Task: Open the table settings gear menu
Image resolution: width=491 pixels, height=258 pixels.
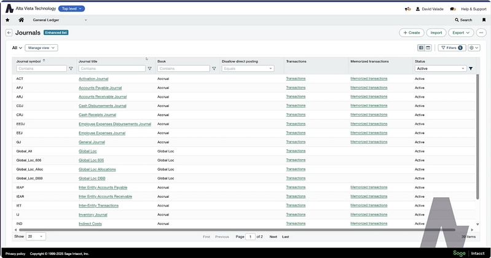Action: tap(474, 47)
